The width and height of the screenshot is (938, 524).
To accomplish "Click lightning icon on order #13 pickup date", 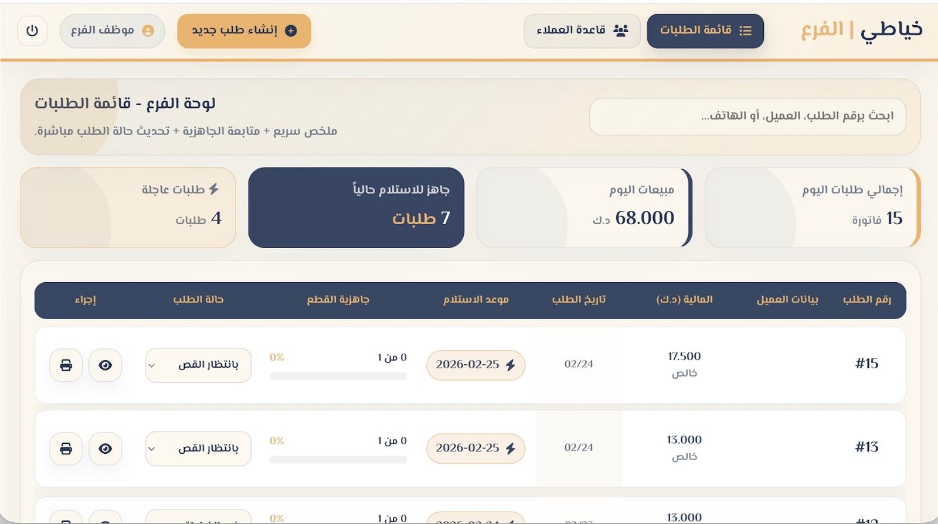I will click(511, 448).
